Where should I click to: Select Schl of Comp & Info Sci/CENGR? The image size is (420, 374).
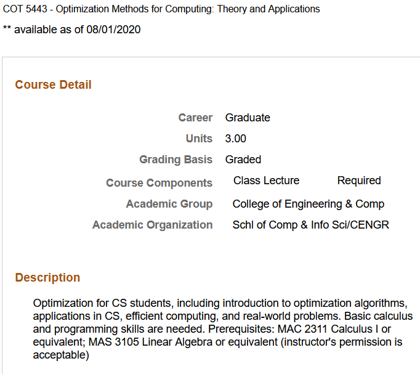click(x=310, y=225)
